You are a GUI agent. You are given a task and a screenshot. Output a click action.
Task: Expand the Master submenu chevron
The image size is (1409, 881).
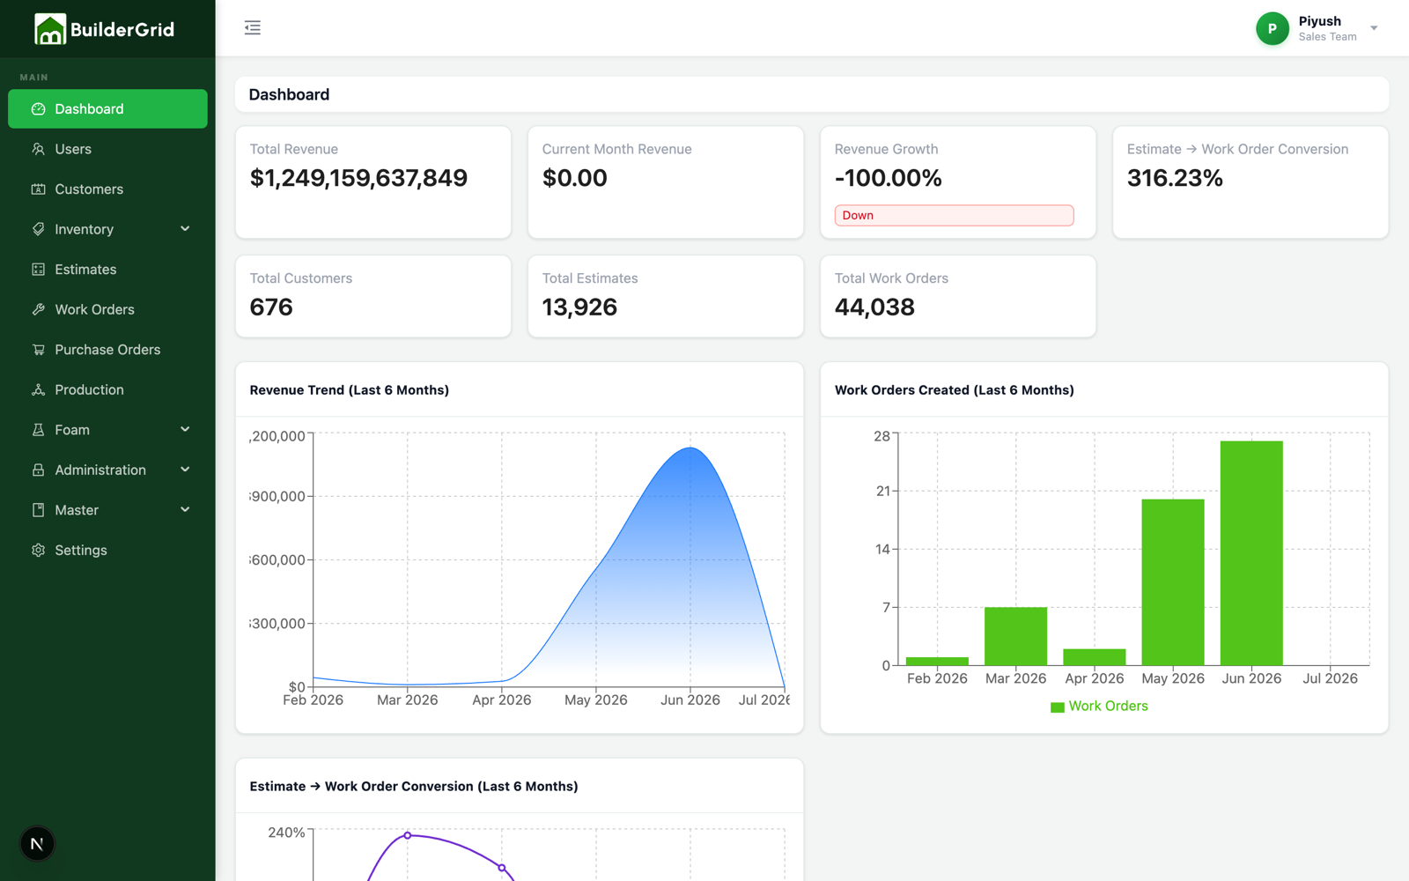pos(185,509)
